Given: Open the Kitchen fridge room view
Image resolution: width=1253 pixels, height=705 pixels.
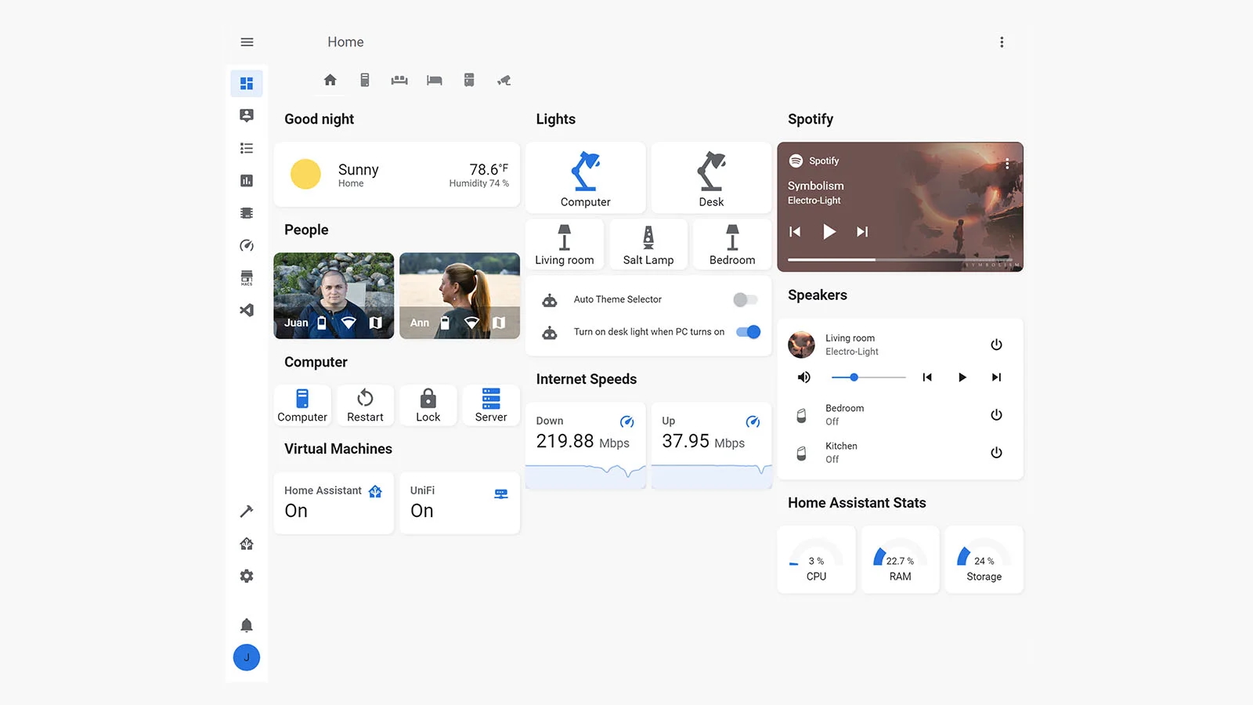Looking at the screenshot, I should pyautogui.click(x=468, y=80).
